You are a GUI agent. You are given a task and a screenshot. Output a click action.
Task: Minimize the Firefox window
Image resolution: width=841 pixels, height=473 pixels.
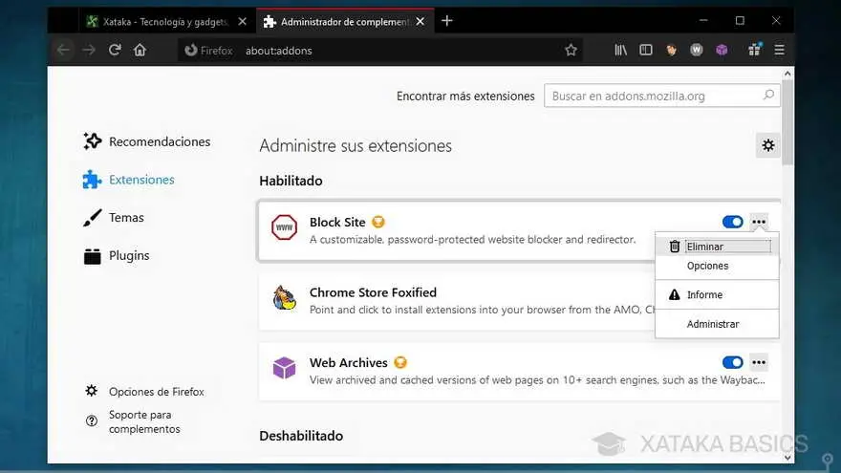click(703, 21)
